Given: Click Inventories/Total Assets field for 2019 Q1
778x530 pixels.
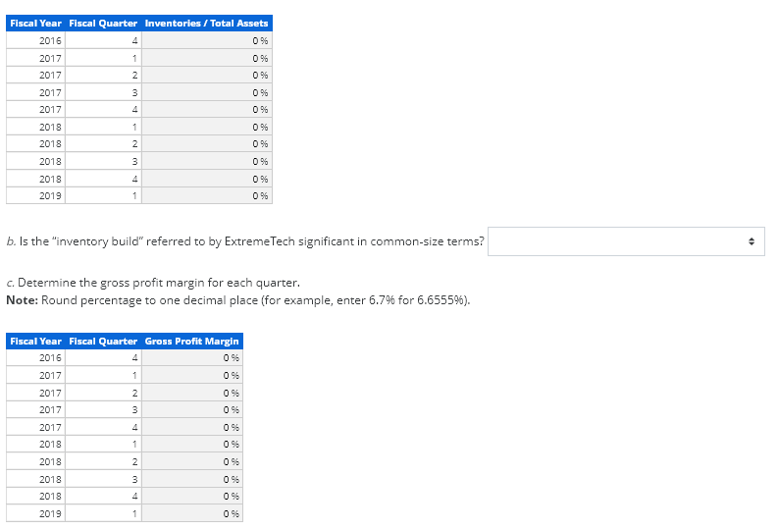Looking at the screenshot, I should click(207, 195).
